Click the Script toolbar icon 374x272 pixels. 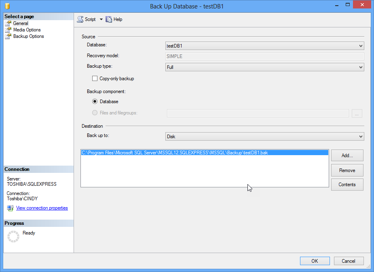click(80, 19)
